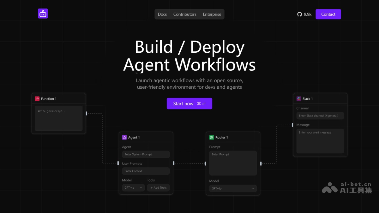Viewport: 379px width, 213px height.
Task: Click the Contact button
Action: 328,14
